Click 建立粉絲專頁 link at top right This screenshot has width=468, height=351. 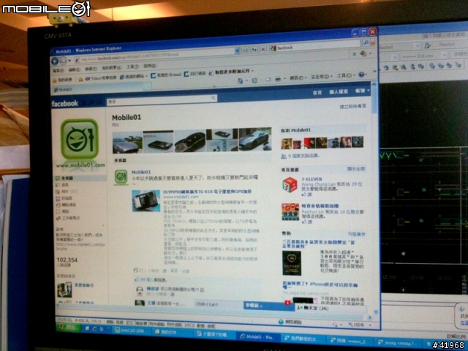(352, 106)
